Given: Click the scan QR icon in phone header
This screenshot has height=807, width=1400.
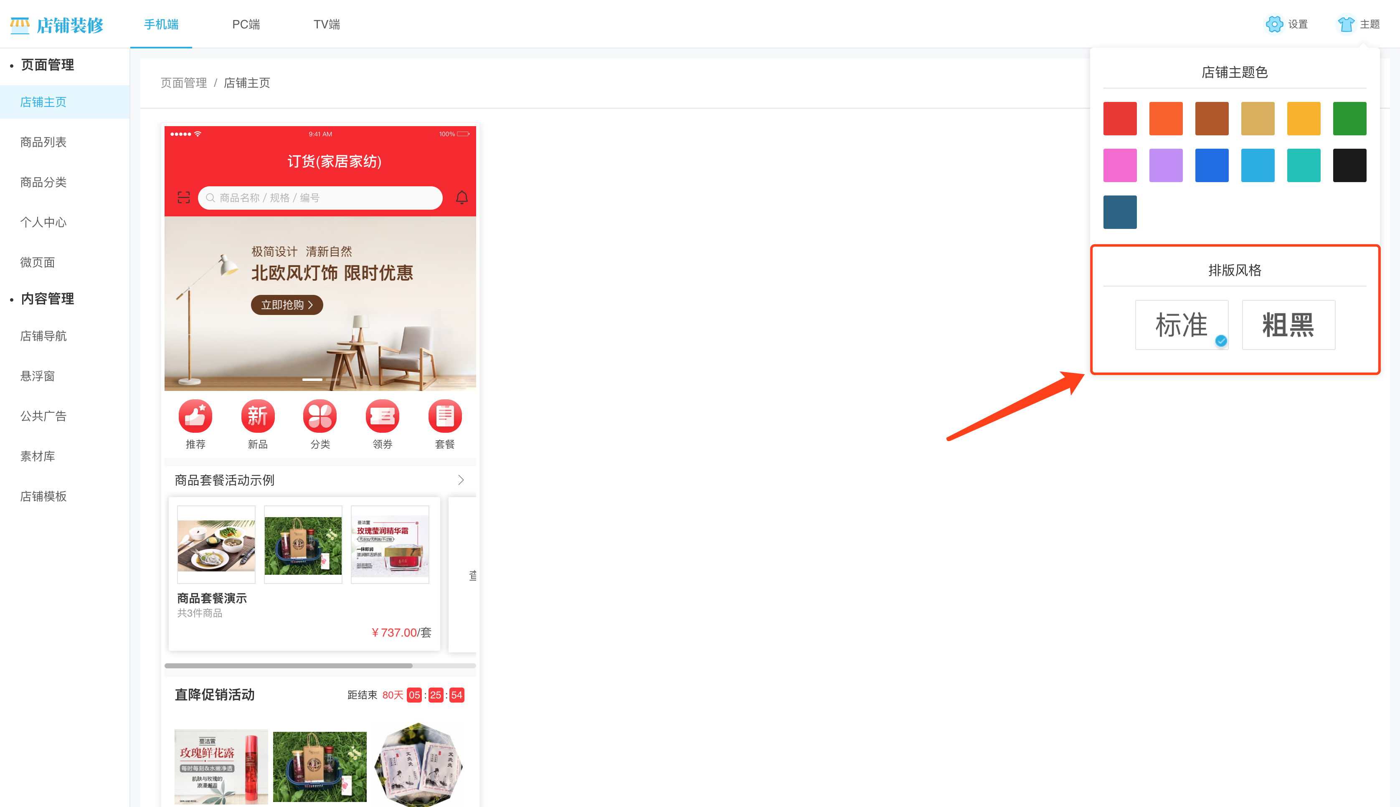Looking at the screenshot, I should point(183,197).
